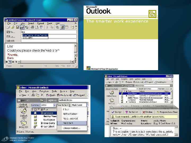
Task: Select the Lisa Gurry message row in left Outlook
Action: coord(44,123)
